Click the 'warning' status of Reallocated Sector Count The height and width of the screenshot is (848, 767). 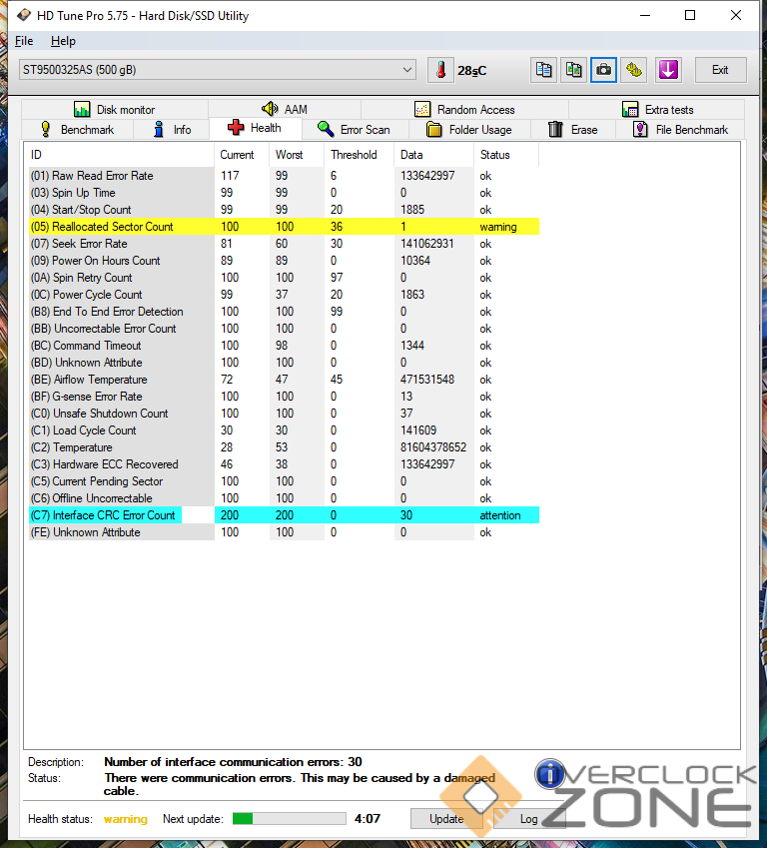[x=498, y=227]
